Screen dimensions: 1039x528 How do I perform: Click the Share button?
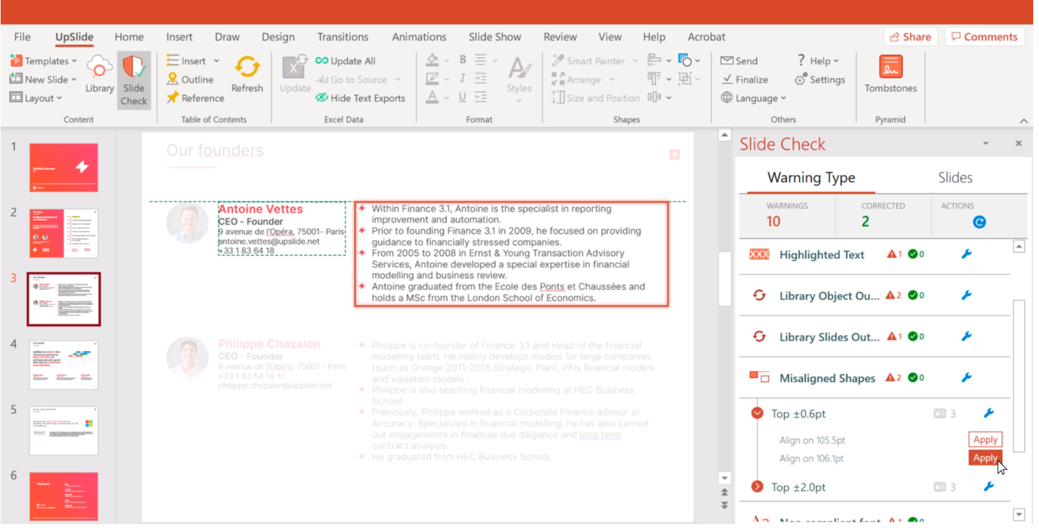(x=910, y=37)
